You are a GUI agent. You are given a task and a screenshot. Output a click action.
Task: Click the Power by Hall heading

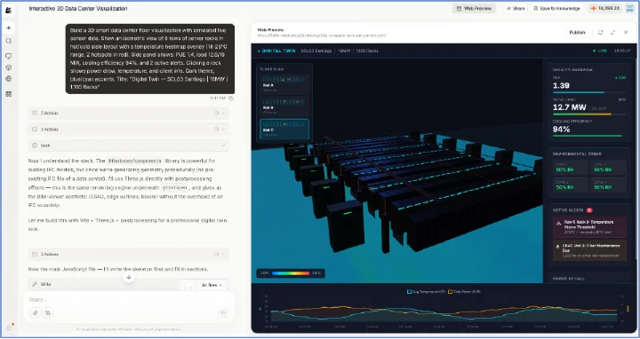click(569, 279)
